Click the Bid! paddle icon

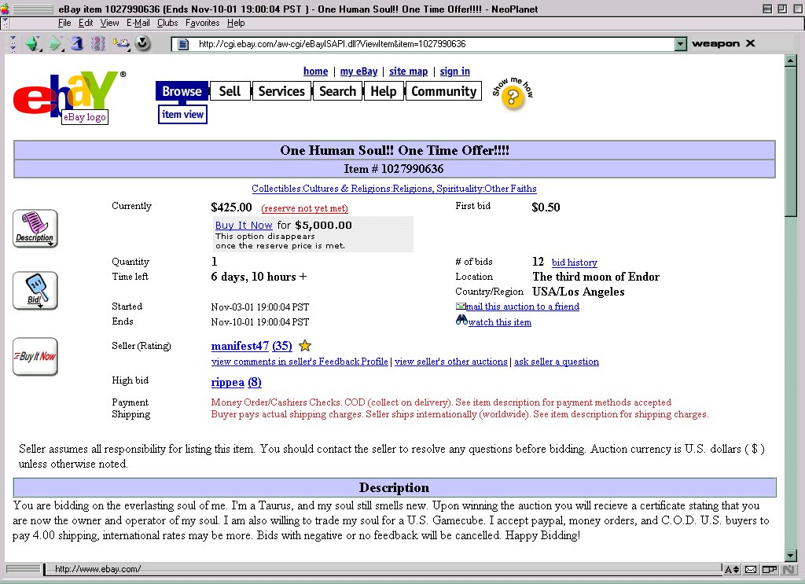(x=35, y=291)
